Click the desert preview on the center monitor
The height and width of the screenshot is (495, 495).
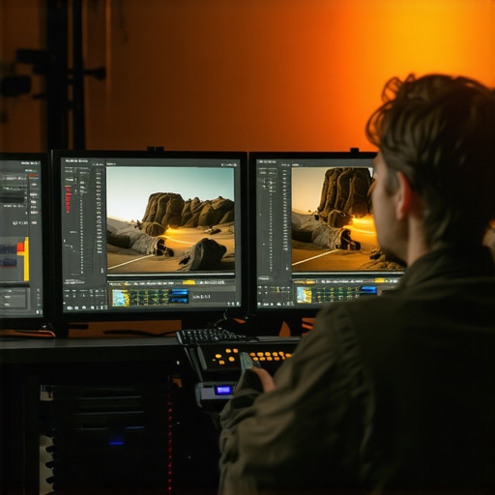click(x=170, y=219)
